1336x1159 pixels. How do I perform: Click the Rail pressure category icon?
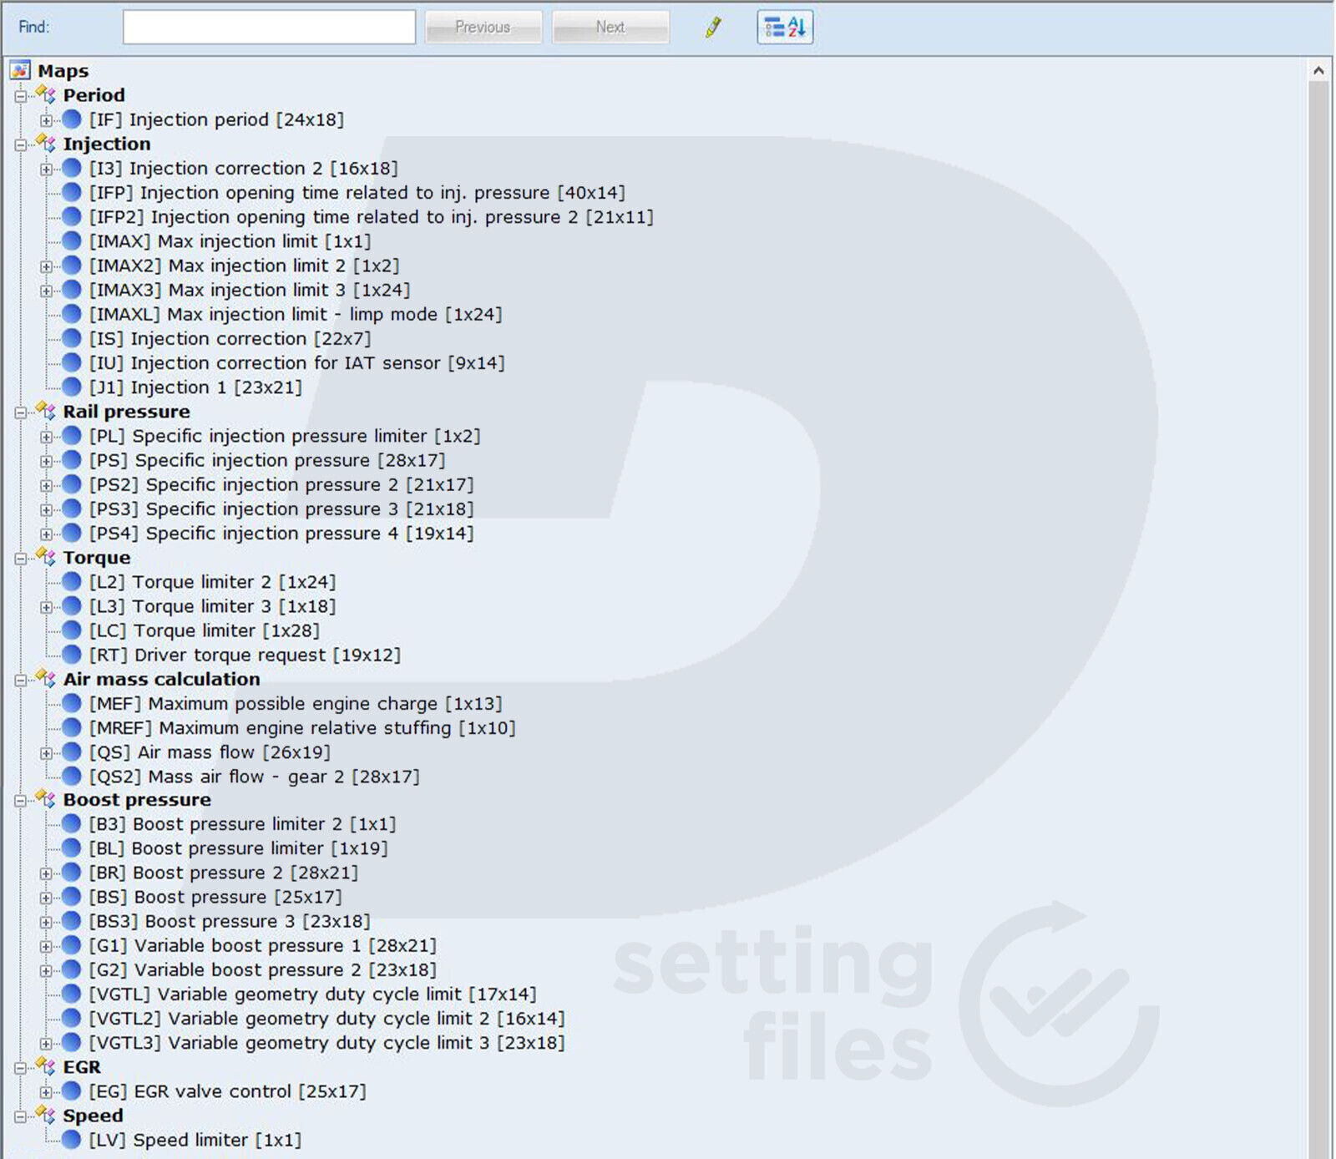[46, 412]
